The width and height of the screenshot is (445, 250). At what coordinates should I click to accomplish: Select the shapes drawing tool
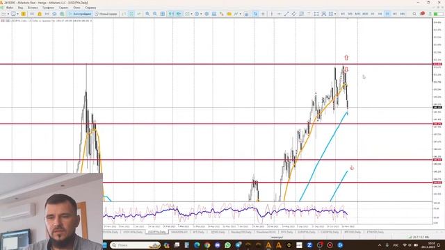click(x=316, y=14)
